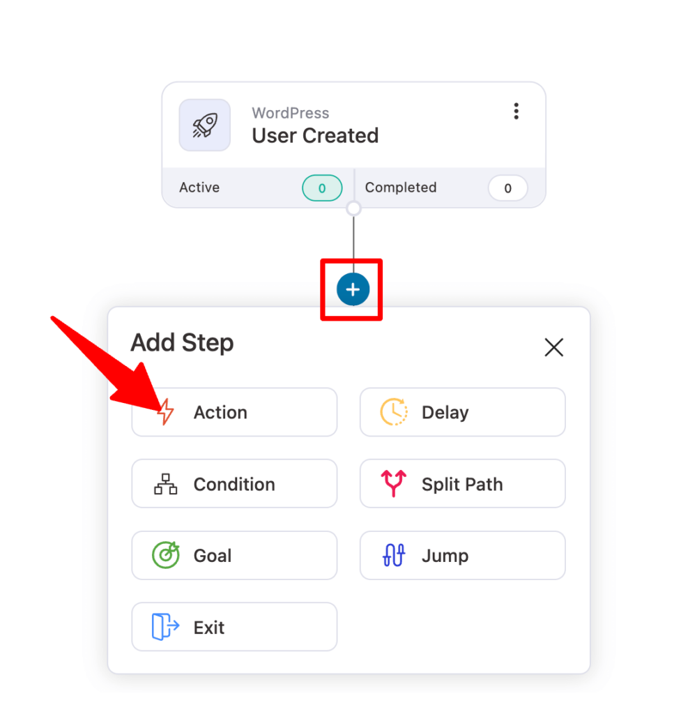This screenshot has width=681, height=714.
Task: Click the rocket trigger icon
Action: pyautogui.click(x=205, y=126)
